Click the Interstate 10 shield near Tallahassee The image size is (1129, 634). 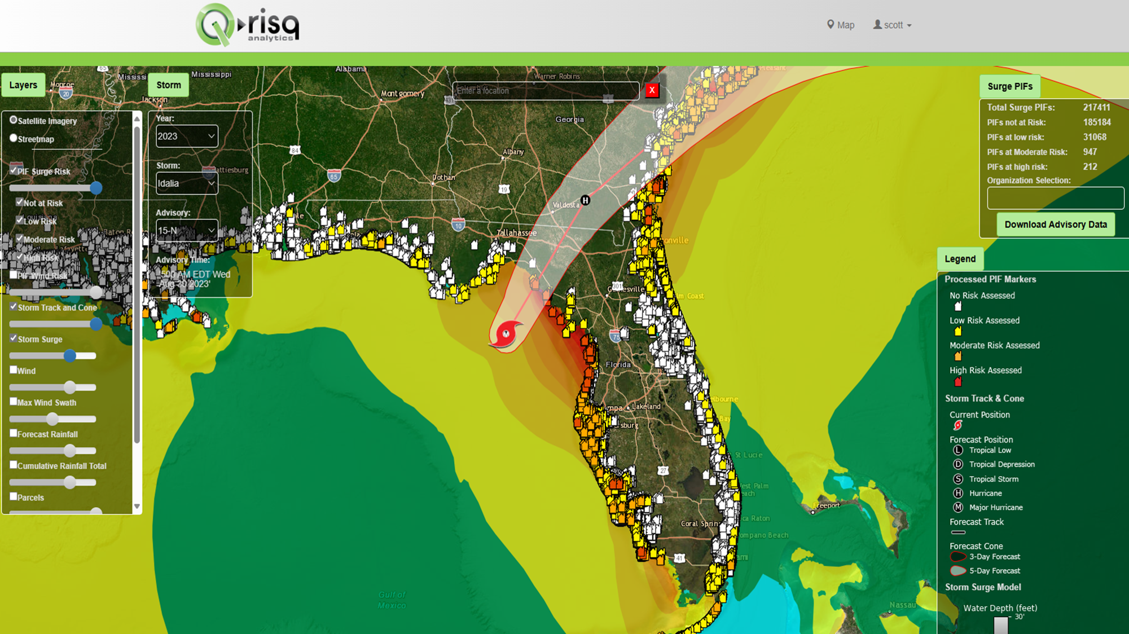[x=458, y=225]
